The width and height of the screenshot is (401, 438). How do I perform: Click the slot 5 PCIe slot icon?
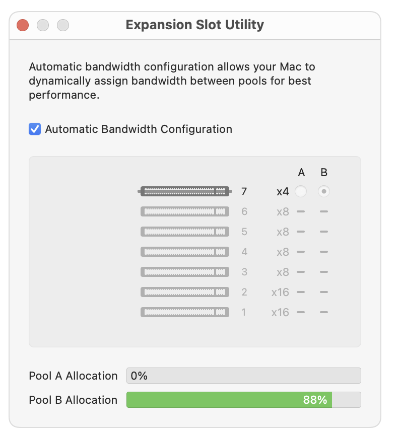185,232
